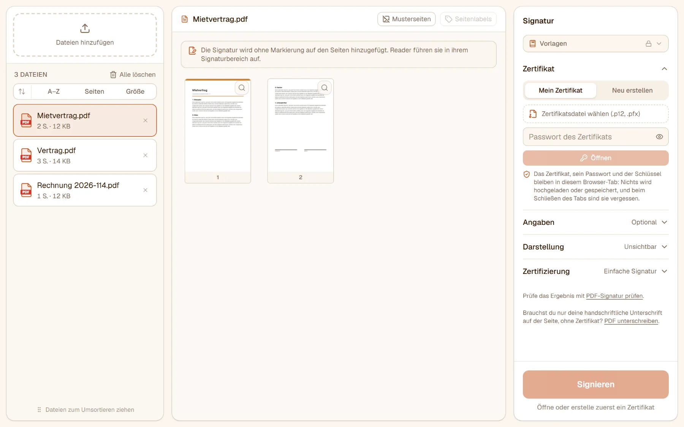Switch to Neu erstellen tab
The height and width of the screenshot is (427, 684).
(x=632, y=90)
